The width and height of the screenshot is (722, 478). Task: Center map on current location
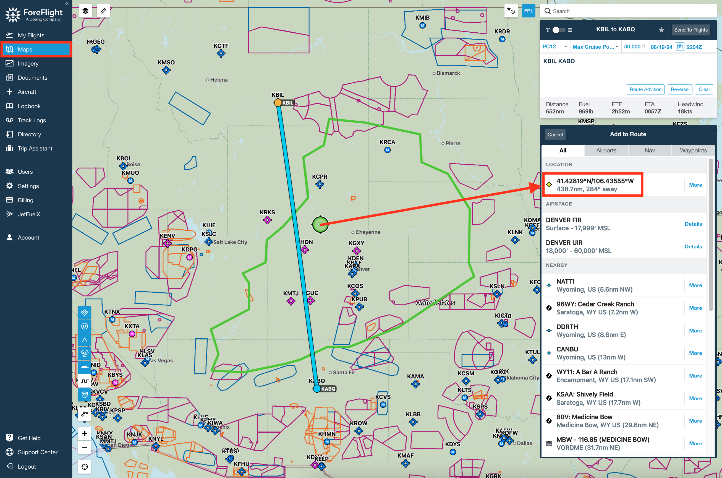tap(85, 467)
